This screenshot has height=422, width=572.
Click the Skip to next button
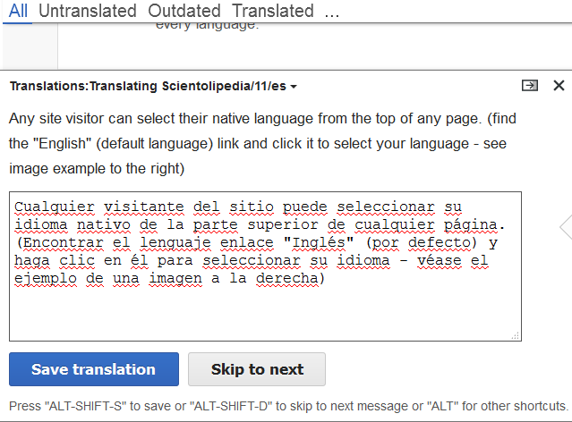257,369
